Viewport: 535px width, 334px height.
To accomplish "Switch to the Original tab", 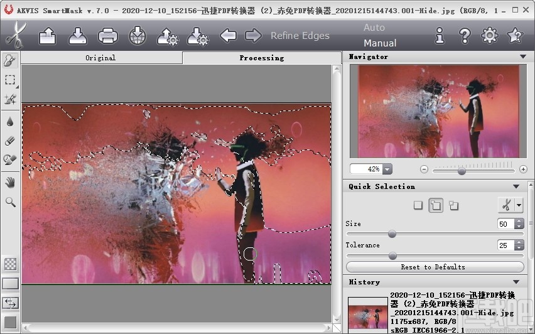I will coord(100,58).
